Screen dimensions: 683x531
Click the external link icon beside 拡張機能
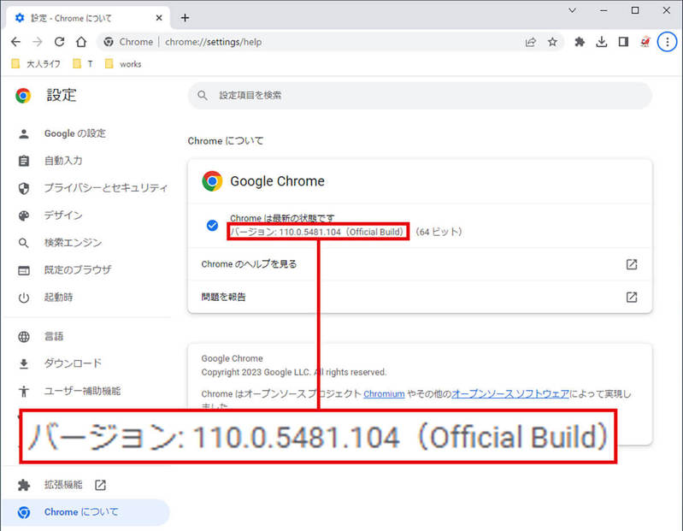coord(100,485)
